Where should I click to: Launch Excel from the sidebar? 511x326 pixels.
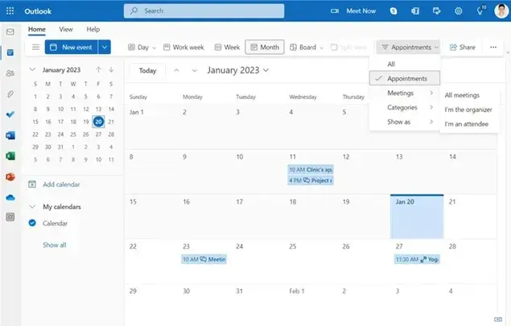[x=10, y=156]
